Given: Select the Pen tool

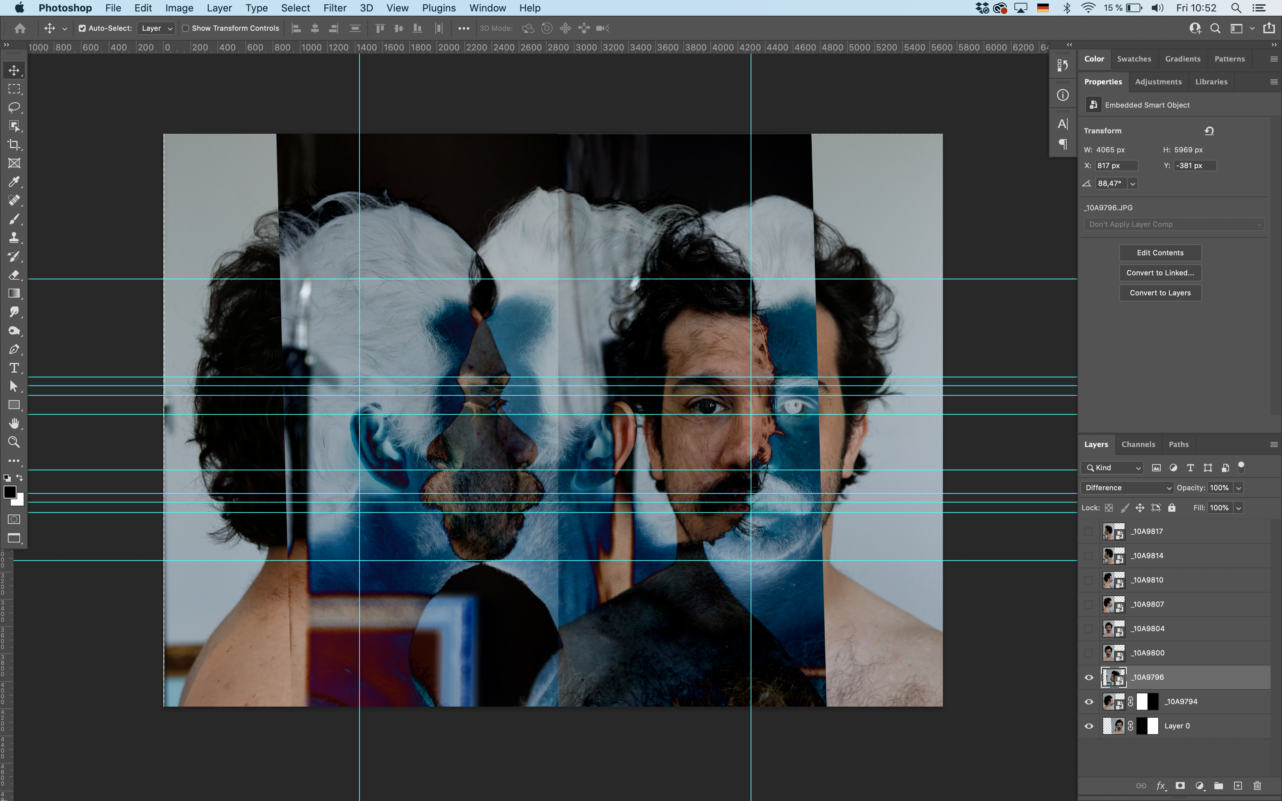Looking at the screenshot, I should coord(14,349).
